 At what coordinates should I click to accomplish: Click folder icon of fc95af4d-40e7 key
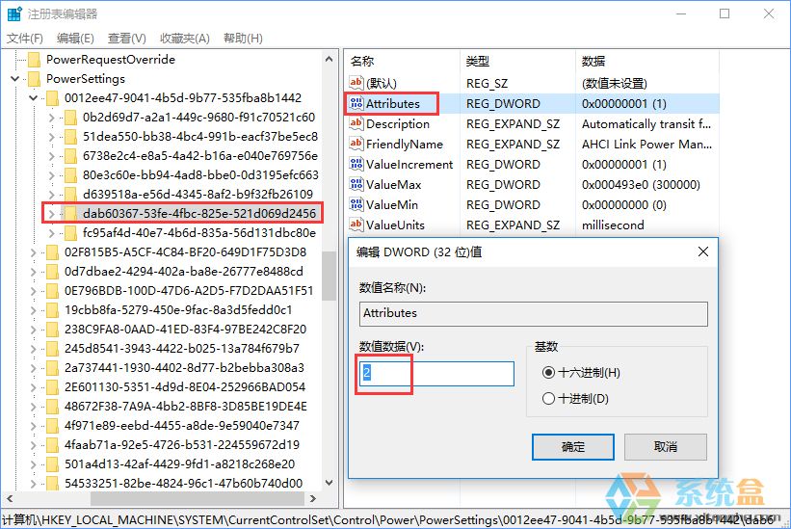pyautogui.click(x=70, y=233)
